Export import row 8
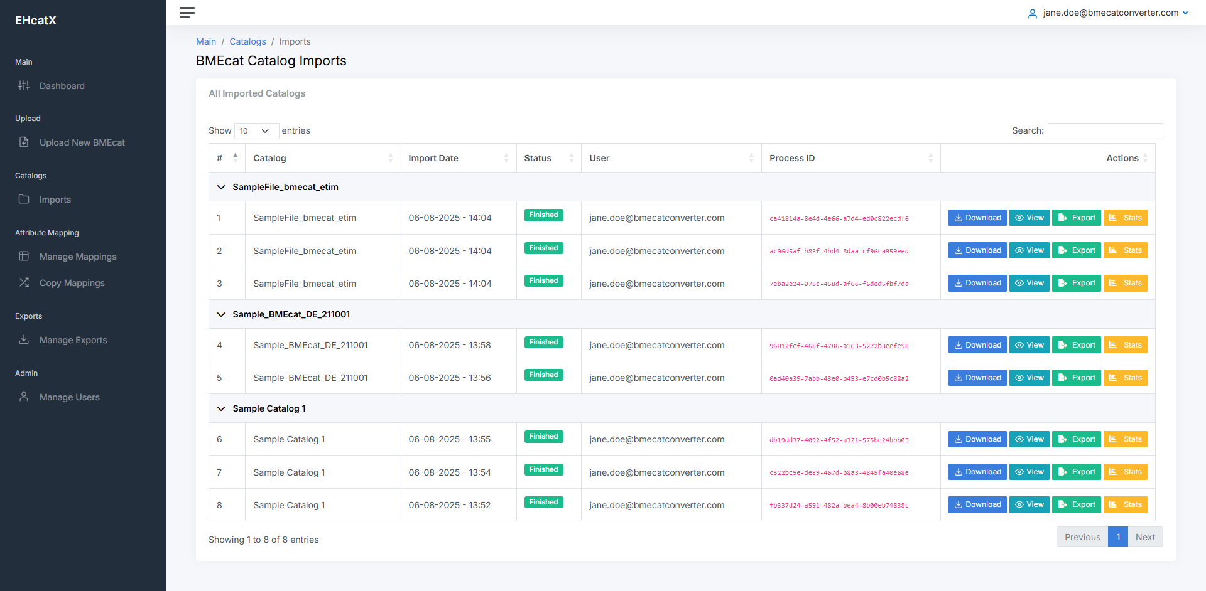This screenshot has width=1206, height=591. pyautogui.click(x=1077, y=504)
